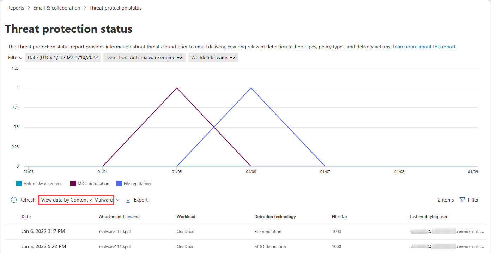The width and height of the screenshot is (491, 253).
Task: Click the Refresh circular arrow icon
Action: pyautogui.click(x=14, y=200)
